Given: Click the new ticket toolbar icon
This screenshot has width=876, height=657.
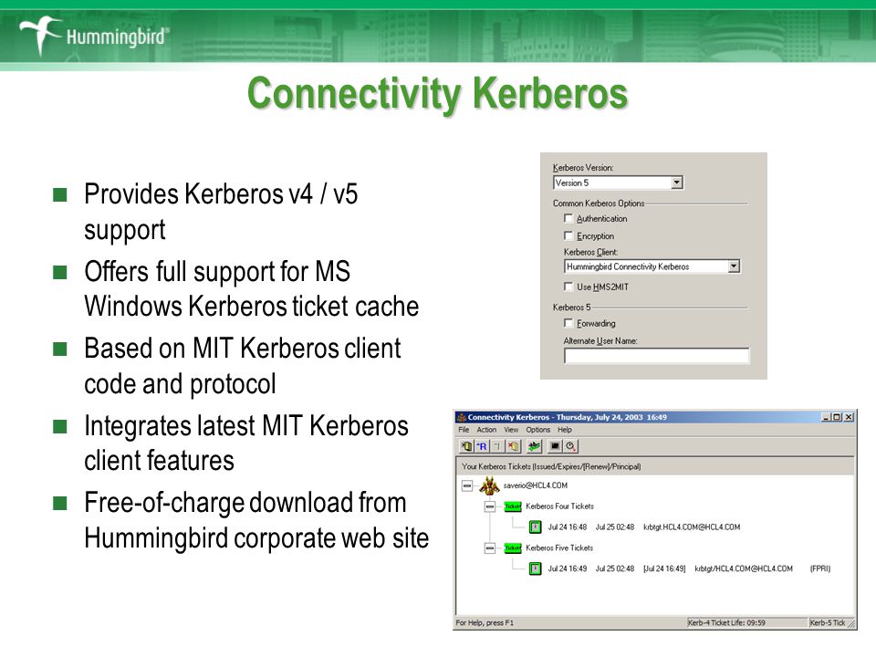Looking at the screenshot, I should pos(466,446).
